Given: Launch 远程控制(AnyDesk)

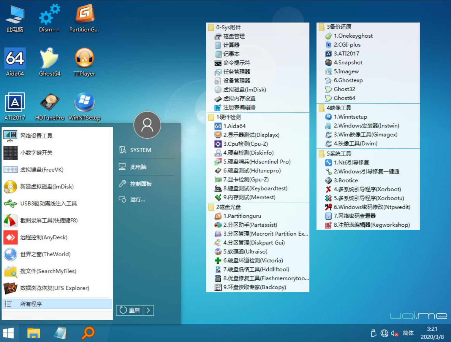Looking at the screenshot, I should tap(57, 237).
